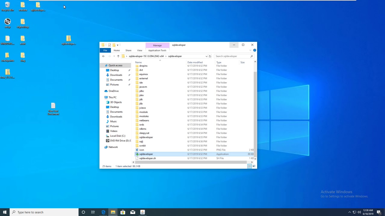The height and width of the screenshot is (216, 385).
Task: Select the setup disc icon on the desktop
Action: (x=8, y=23)
